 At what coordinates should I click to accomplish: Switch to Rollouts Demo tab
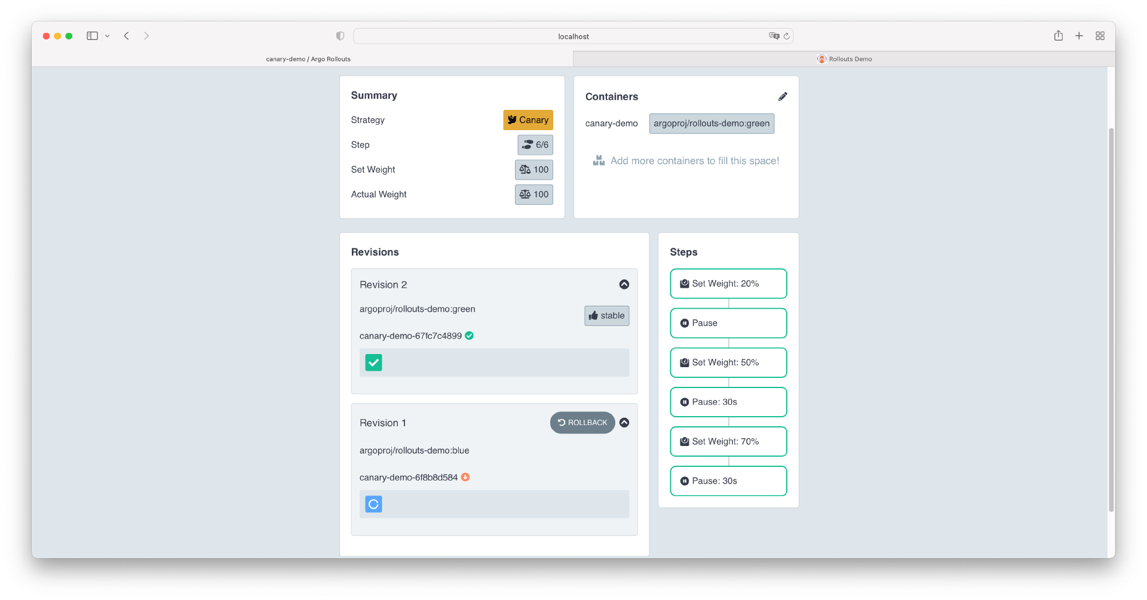pyautogui.click(x=844, y=59)
